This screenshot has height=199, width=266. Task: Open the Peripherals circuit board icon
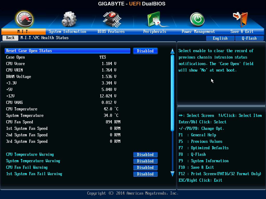pos(156,19)
